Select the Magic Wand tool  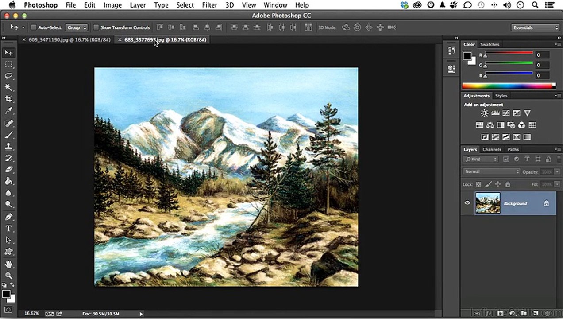pyautogui.click(x=8, y=88)
